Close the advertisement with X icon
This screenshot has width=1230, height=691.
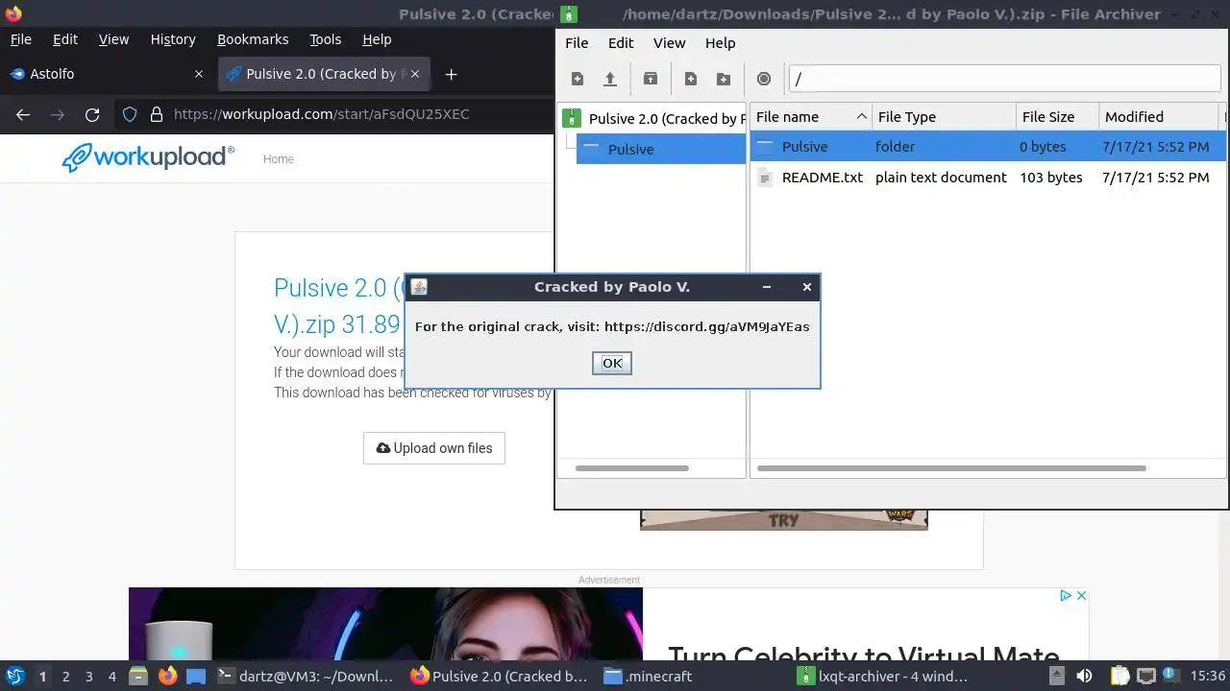1080,595
